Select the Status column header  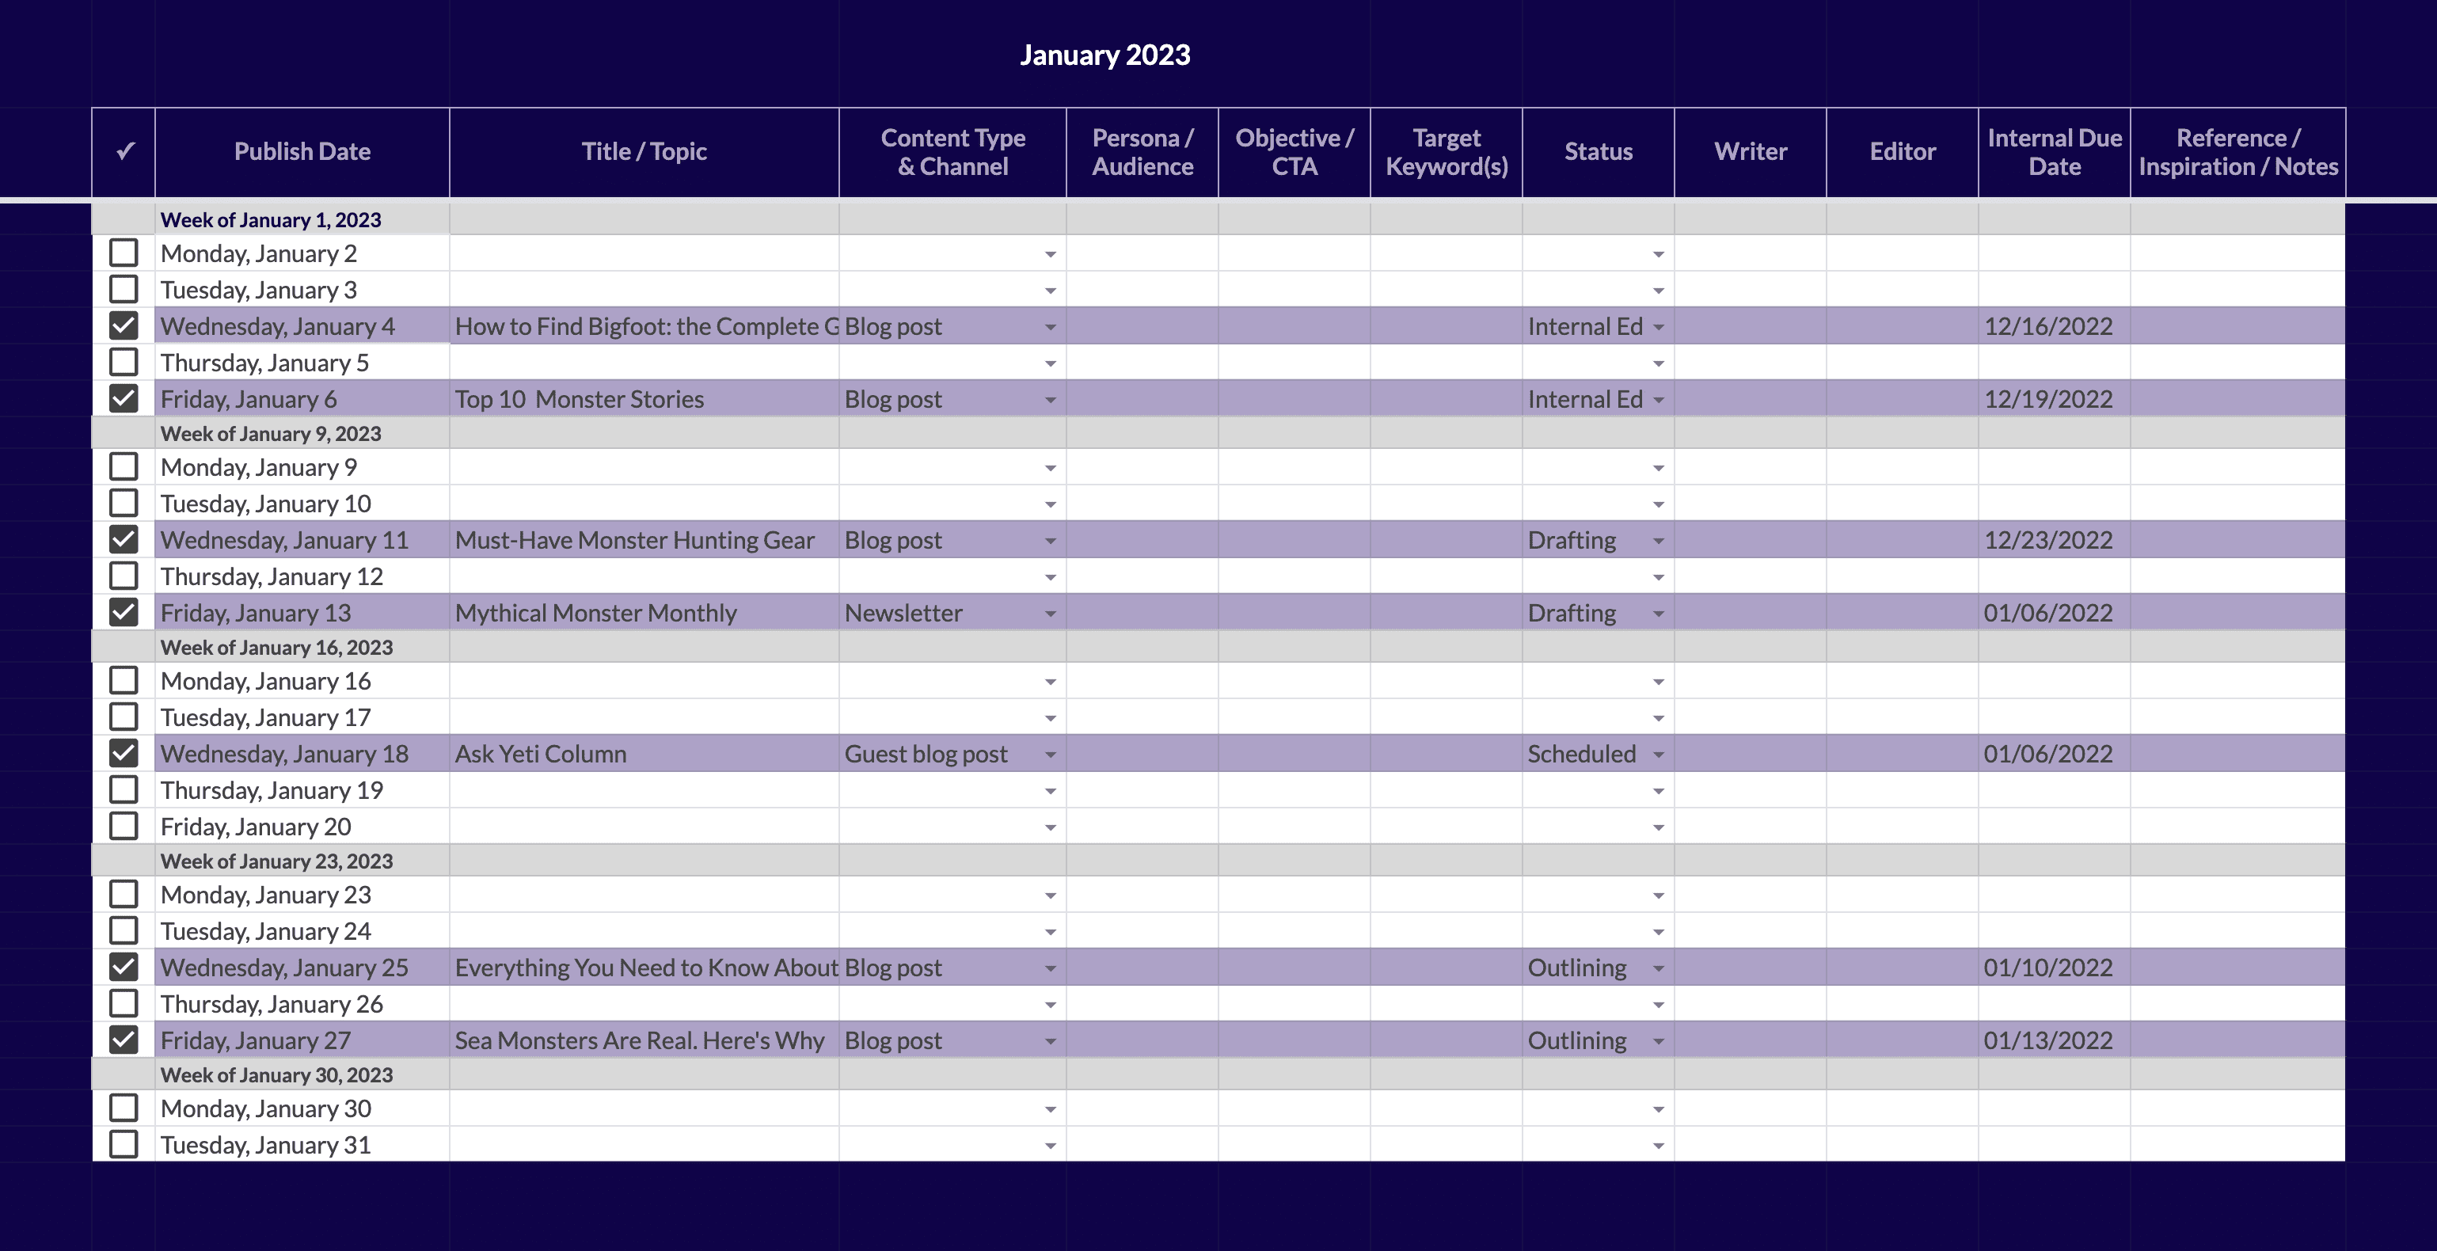coord(1598,151)
